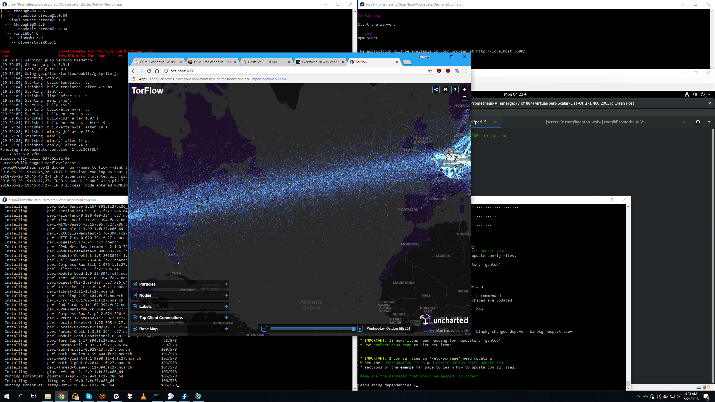Expand the Top Client Connections settings
The width and height of the screenshot is (715, 402).
tap(227, 318)
